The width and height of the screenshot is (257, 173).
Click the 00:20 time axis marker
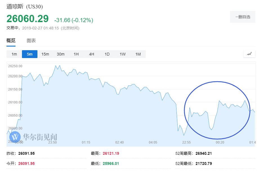click(220, 142)
